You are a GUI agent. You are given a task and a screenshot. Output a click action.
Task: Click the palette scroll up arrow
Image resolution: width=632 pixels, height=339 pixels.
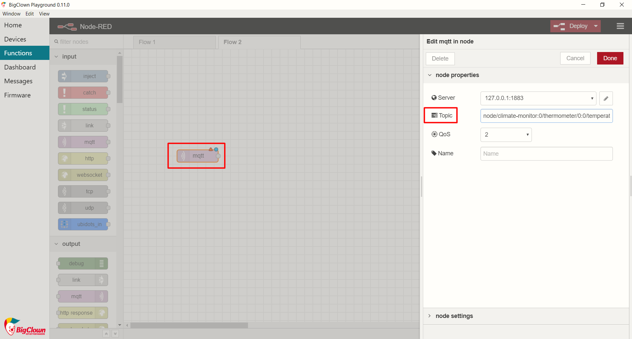120,53
